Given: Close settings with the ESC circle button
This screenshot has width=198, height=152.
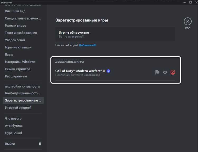Looking at the screenshot, I should coord(188,21).
